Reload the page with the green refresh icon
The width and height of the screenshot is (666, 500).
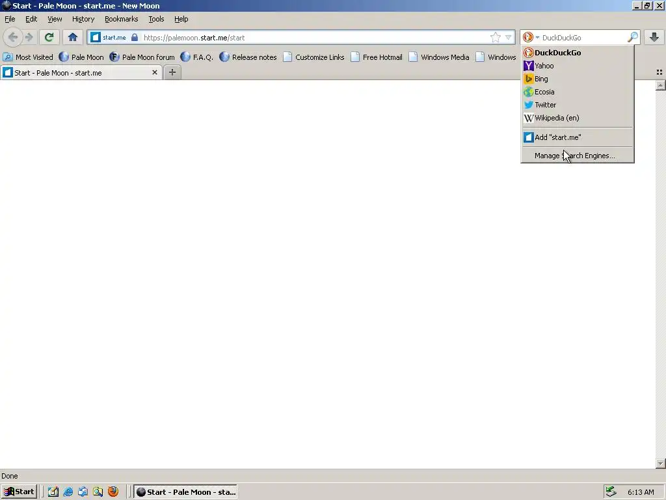click(49, 37)
